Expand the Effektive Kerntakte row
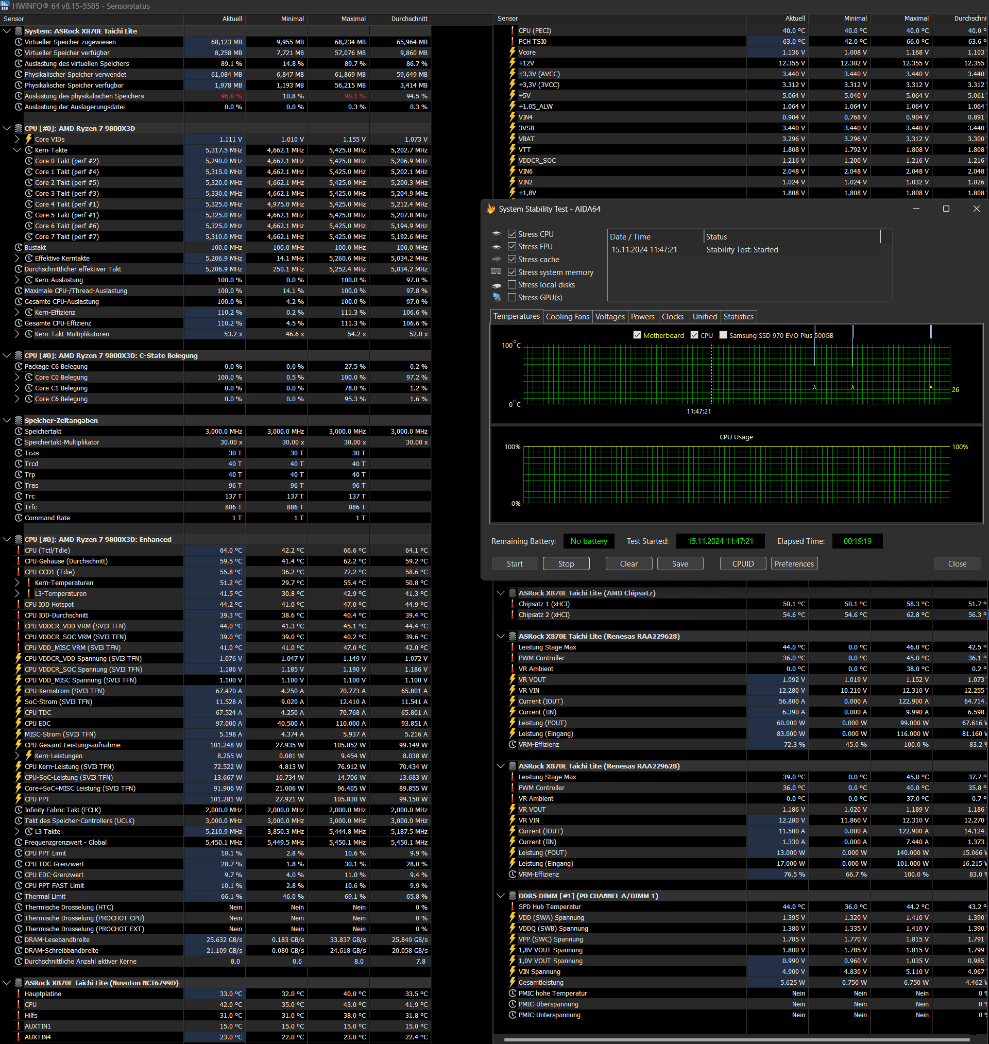This screenshot has height=1044, width=989. 17,258
